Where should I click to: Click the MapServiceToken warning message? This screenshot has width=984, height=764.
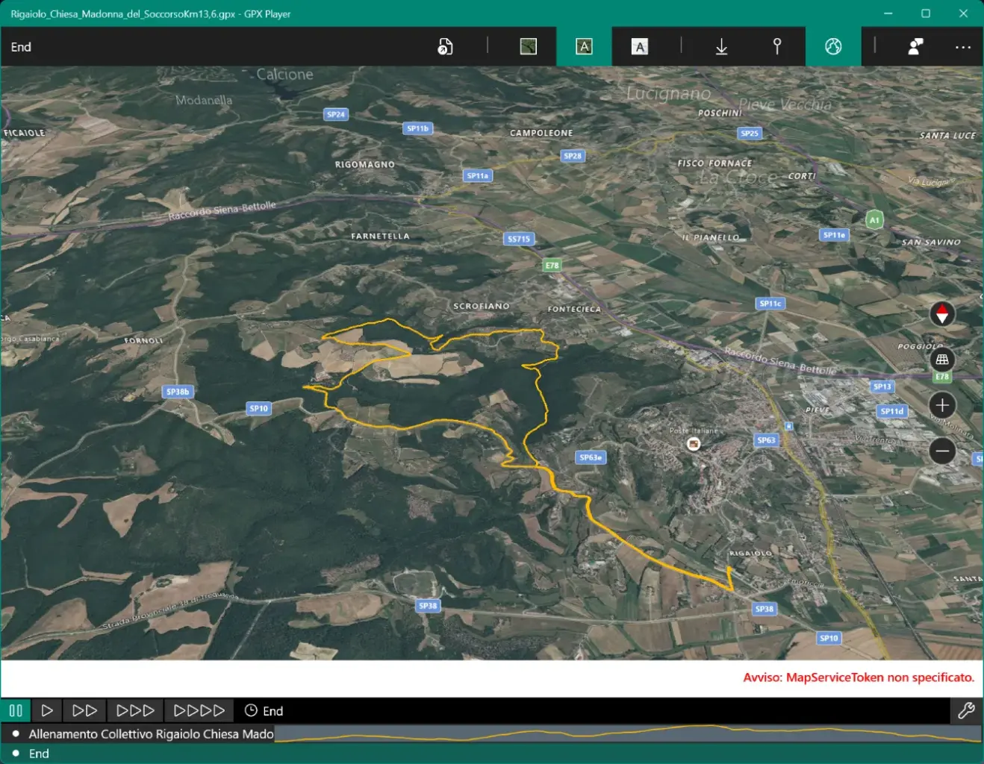click(x=859, y=677)
